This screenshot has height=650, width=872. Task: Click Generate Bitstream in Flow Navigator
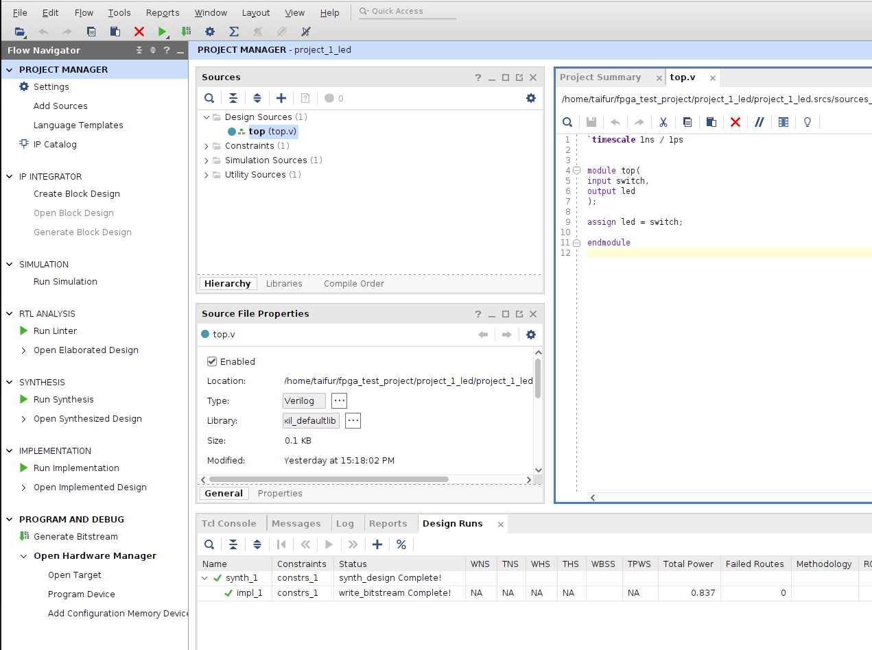[75, 536]
